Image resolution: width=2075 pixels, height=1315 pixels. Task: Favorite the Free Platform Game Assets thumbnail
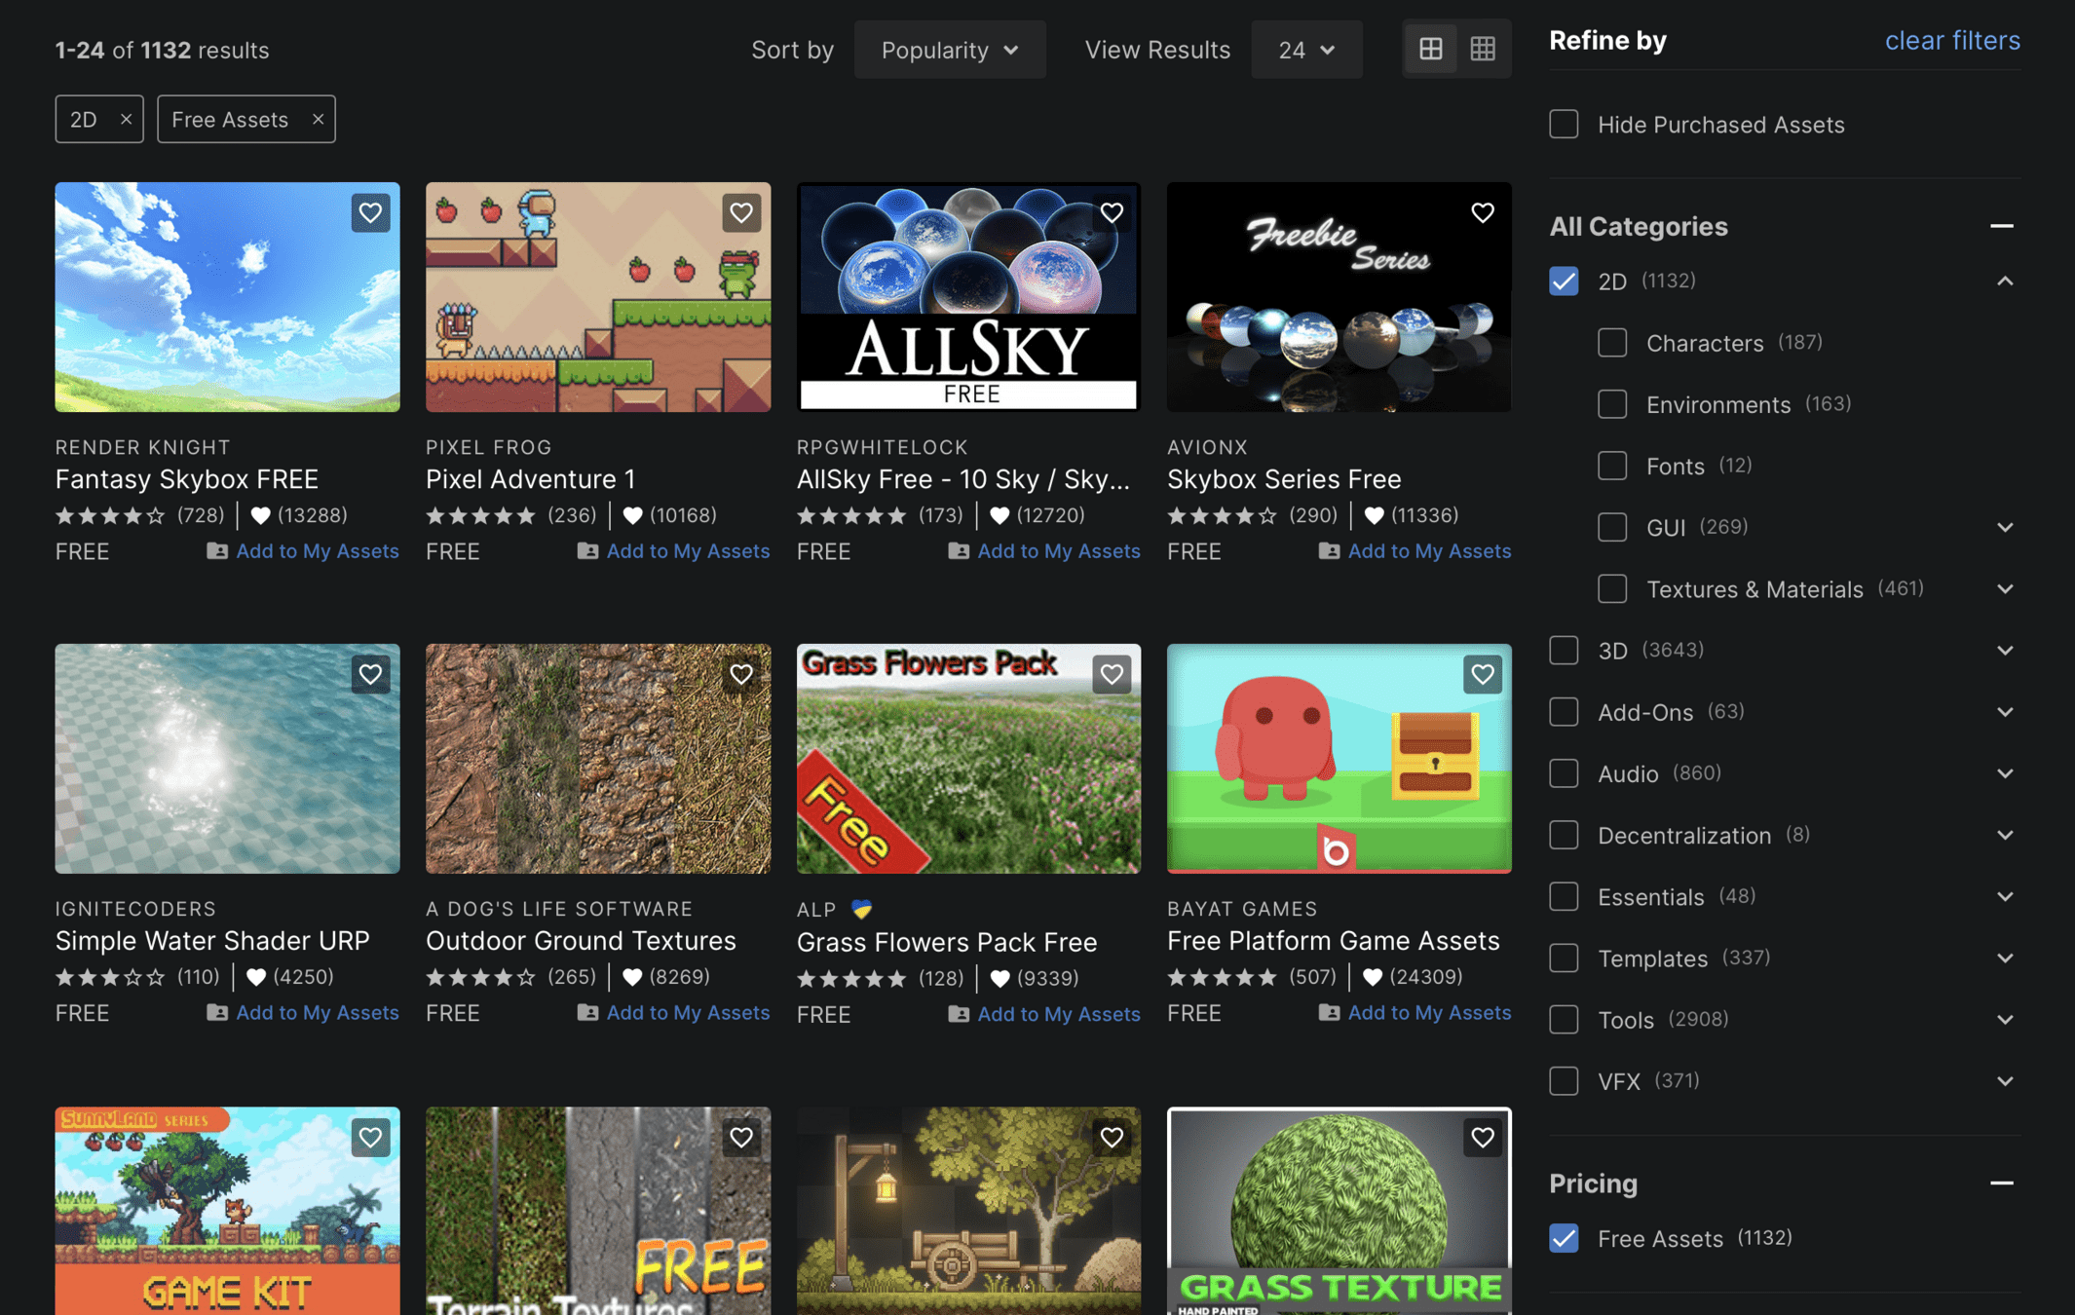pyautogui.click(x=1482, y=674)
